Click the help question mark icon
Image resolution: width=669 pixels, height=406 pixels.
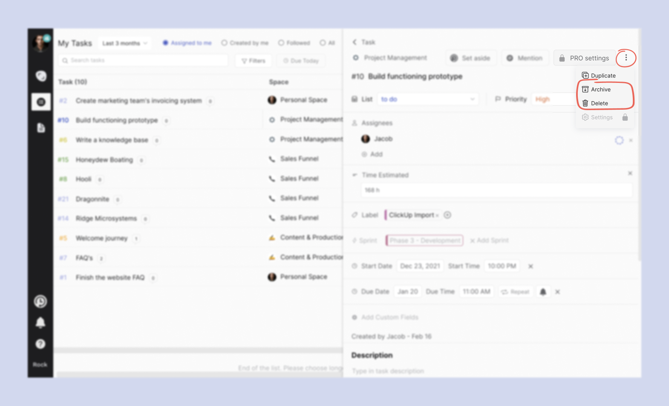(40, 344)
